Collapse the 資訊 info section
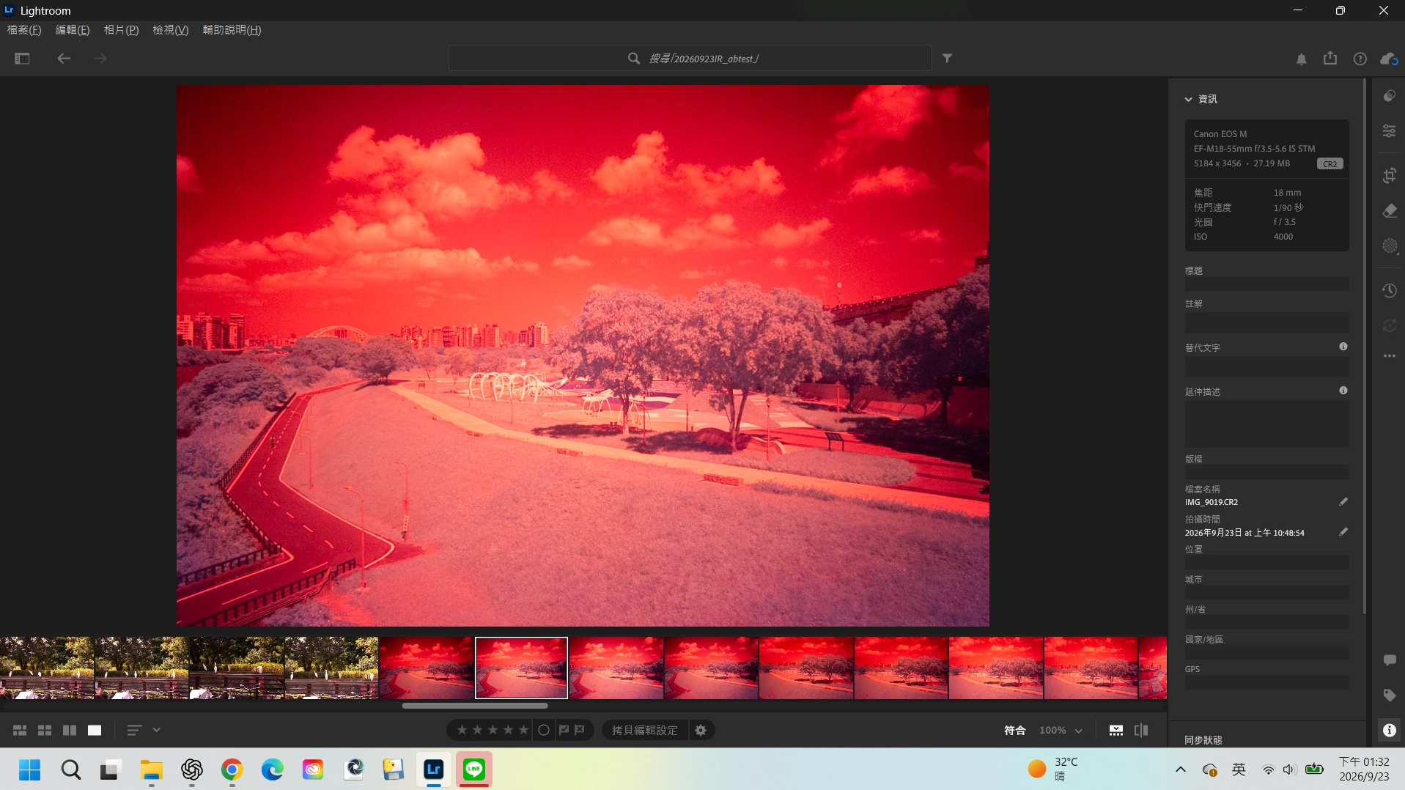1405x790 pixels. coord(1188,99)
